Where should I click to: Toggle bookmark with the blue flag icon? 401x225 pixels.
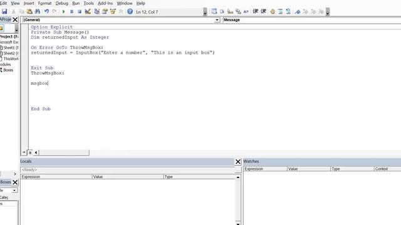pyautogui.click(x=298, y=11)
